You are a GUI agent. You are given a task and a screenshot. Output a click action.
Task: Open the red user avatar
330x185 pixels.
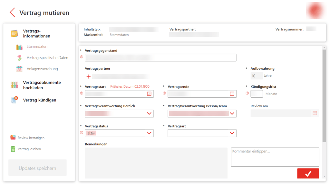[315, 11]
